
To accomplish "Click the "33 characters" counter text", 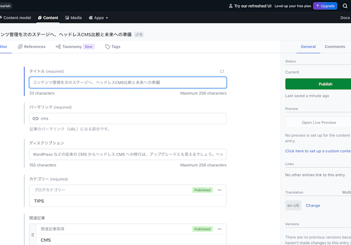I will coord(42,93).
